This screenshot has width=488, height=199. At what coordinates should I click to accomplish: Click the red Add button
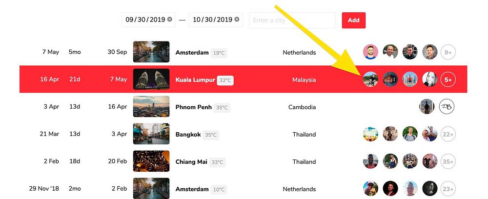tap(353, 20)
